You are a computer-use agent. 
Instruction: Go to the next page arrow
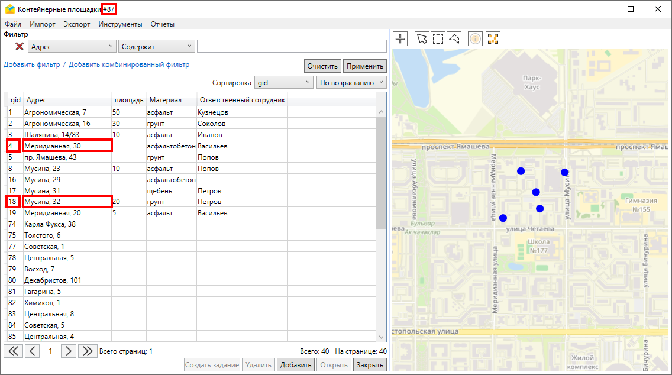(x=69, y=351)
